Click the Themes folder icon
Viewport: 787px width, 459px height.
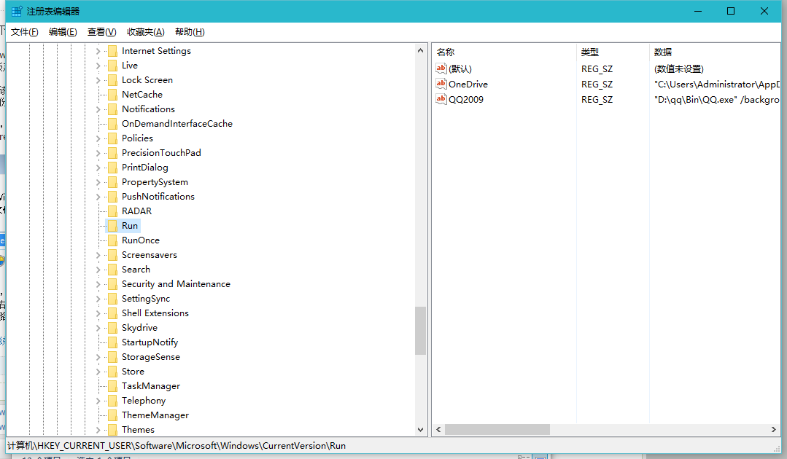(112, 429)
